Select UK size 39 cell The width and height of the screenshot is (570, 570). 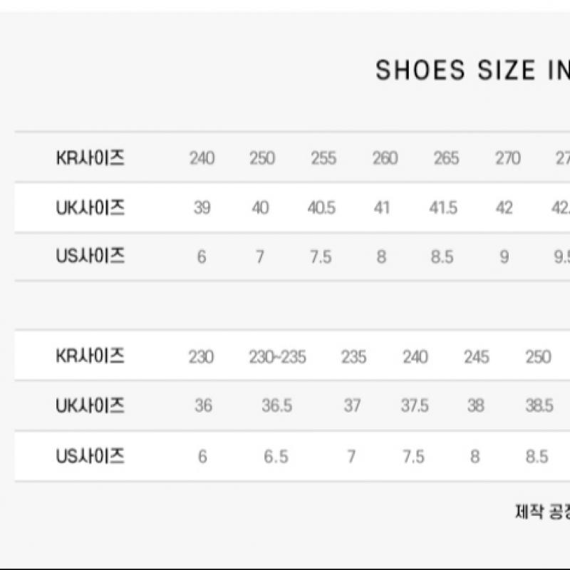(202, 209)
